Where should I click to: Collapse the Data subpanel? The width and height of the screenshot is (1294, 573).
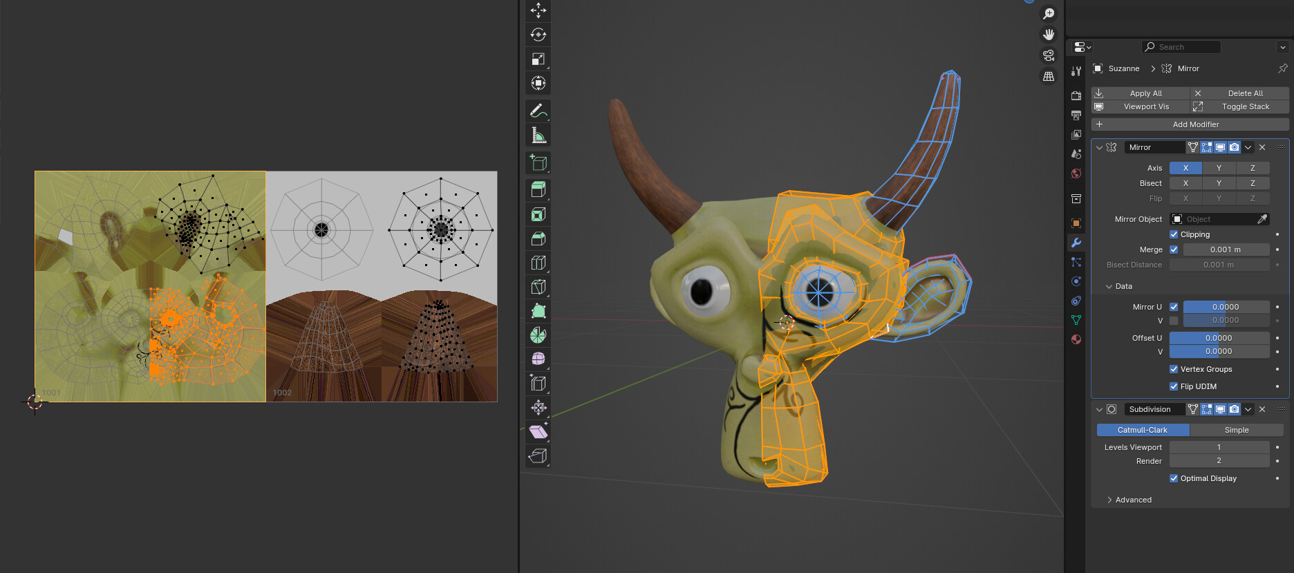(x=1109, y=286)
